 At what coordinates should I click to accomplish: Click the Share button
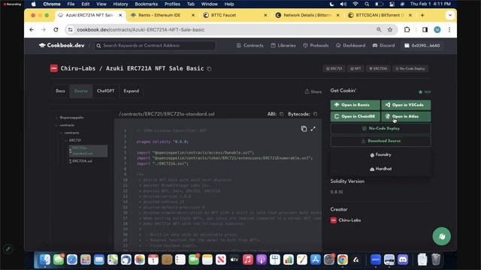pos(313,91)
